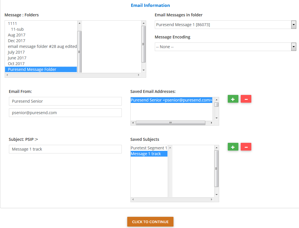Remove saved email address with red minus
The width and height of the screenshot is (299, 228).
pyautogui.click(x=246, y=99)
